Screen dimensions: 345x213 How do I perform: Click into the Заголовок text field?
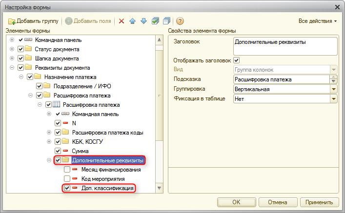(285, 46)
